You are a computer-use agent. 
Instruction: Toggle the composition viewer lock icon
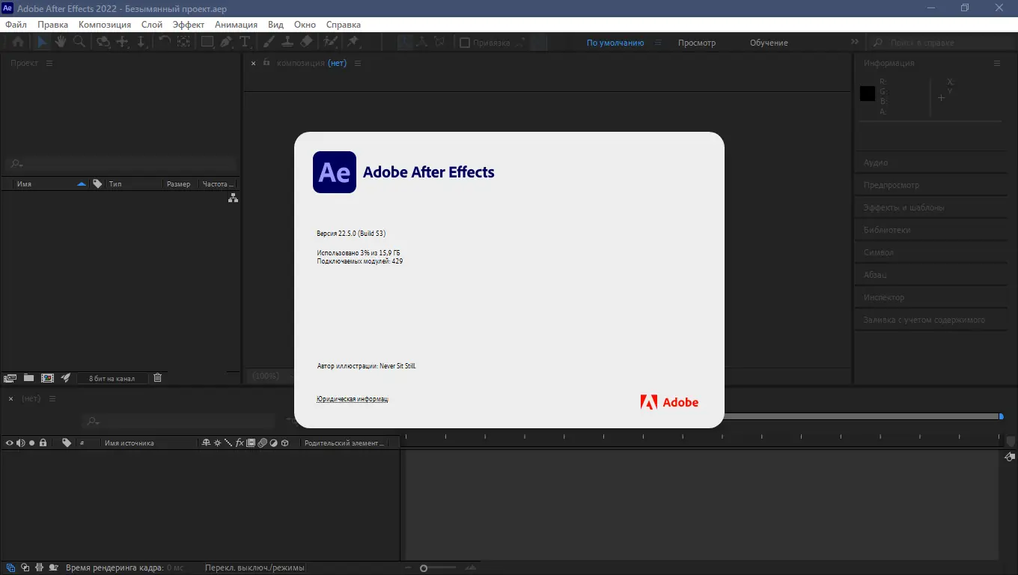click(266, 64)
